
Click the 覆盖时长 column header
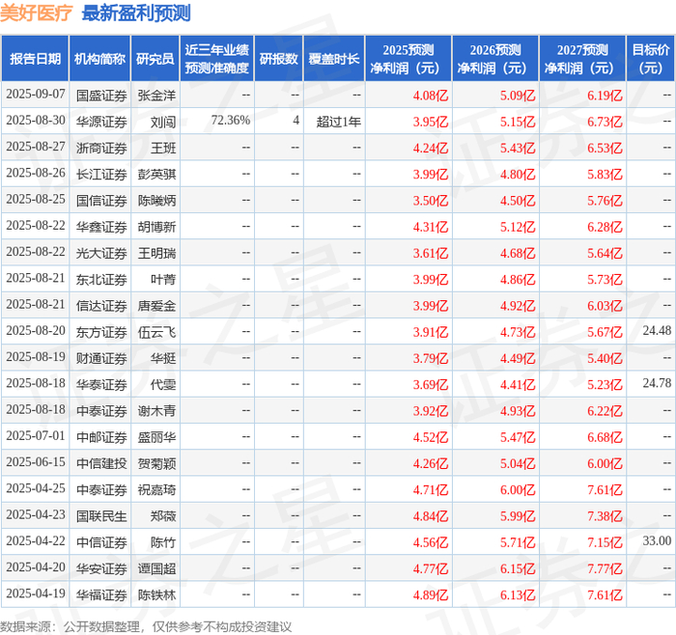334,59
